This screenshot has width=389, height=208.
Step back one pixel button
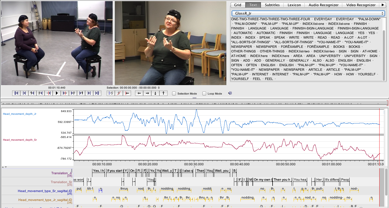coord(49,93)
